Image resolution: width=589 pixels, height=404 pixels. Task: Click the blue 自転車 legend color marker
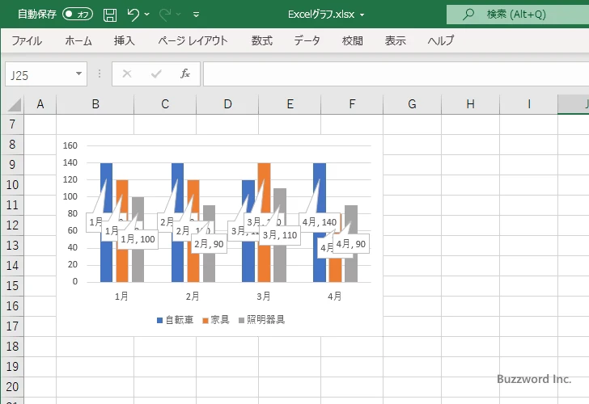[x=159, y=320]
